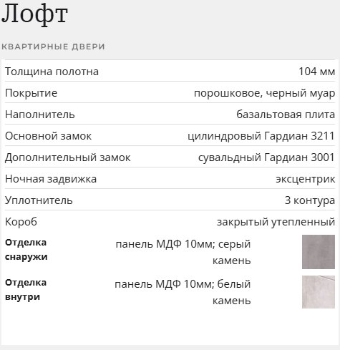Click цилиндровый Гардиан 3211 value
This screenshot has height=350, width=340.
261,136
